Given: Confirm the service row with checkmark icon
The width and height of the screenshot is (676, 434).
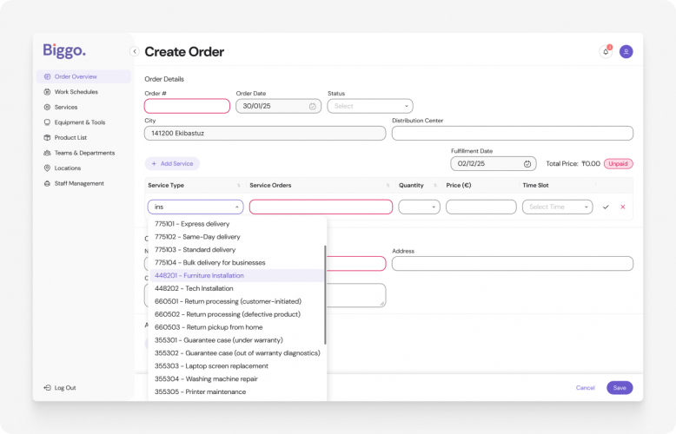Looking at the screenshot, I should click(606, 207).
